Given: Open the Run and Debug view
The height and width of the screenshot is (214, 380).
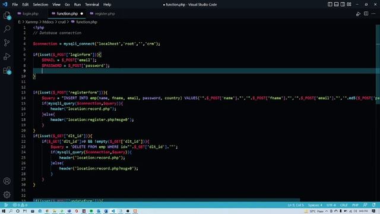Looking at the screenshot, I should tap(7, 56).
